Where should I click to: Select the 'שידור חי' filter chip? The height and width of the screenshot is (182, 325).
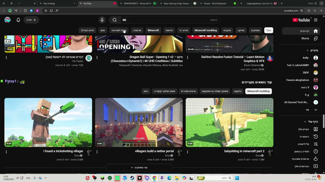[x=184, y=30]
